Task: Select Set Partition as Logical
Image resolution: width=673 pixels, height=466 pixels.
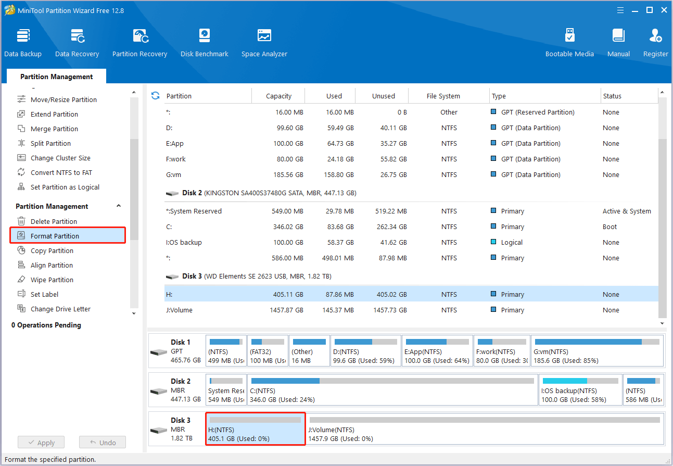Action: (x=65, y=187)
